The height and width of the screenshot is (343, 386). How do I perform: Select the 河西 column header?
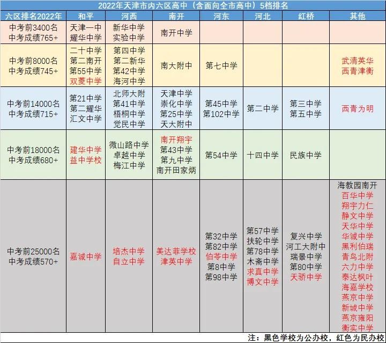coord(129,16)
